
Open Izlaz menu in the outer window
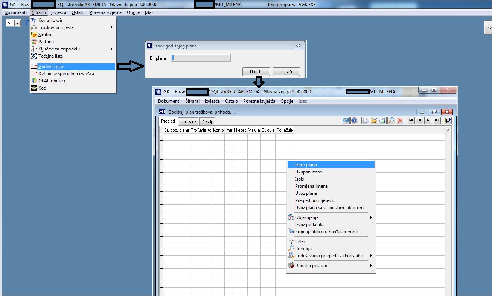tap(149, 12)
